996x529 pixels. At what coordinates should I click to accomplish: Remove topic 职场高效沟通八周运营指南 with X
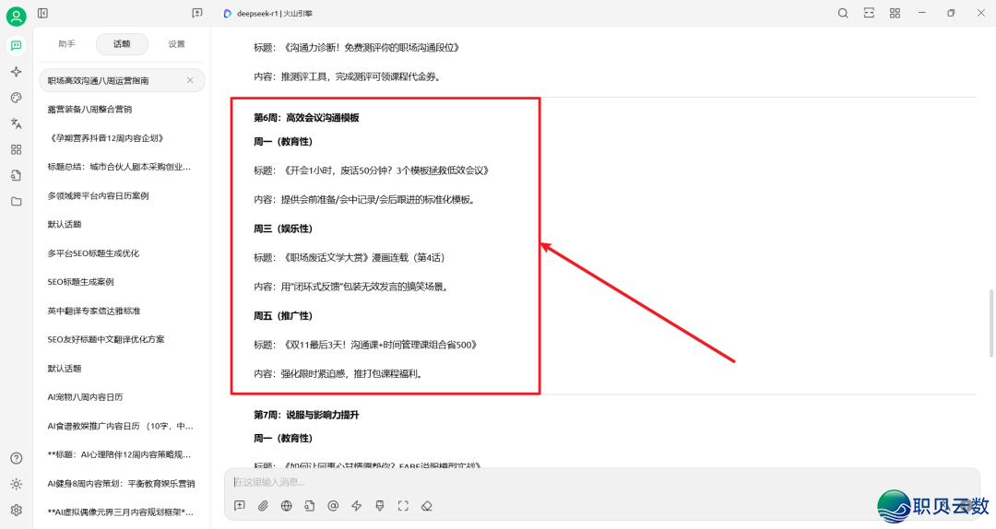click(x=190, y=80)
